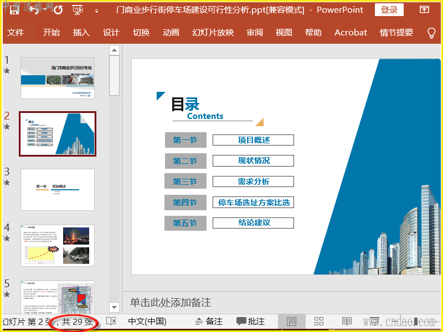This screenshot has width=443, height=332.
Task: Switch to the 插入 tab
Action: (x=81, y=33)
